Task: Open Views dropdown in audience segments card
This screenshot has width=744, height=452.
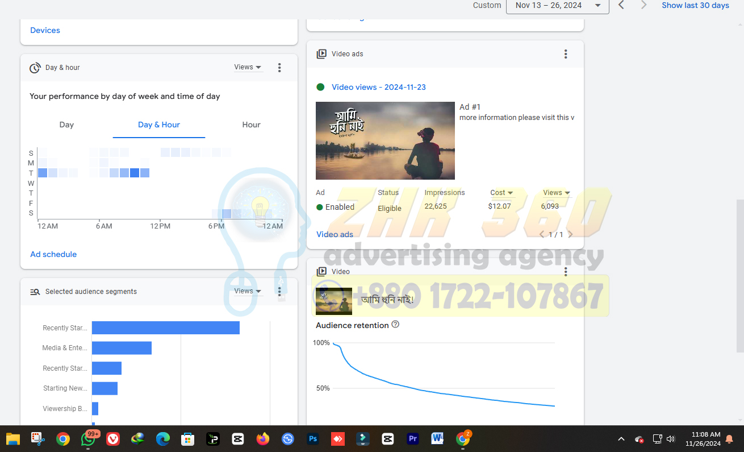Action: click(x=248, y=291)
